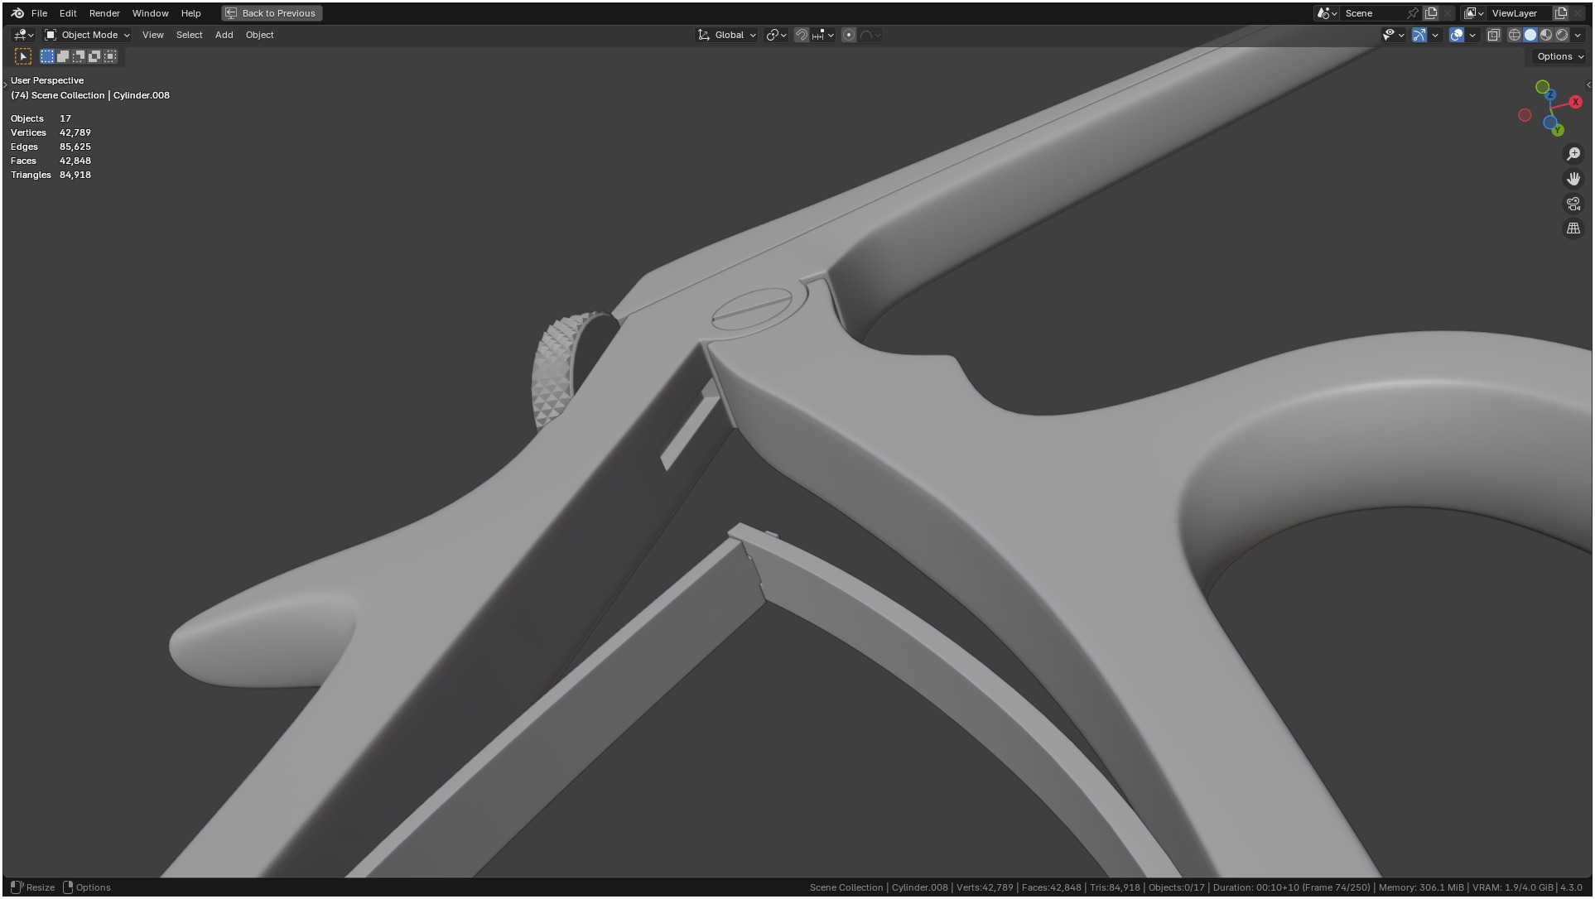Toggle show gizmo button
1595x899 pixels.
[x=1419, y=35]
